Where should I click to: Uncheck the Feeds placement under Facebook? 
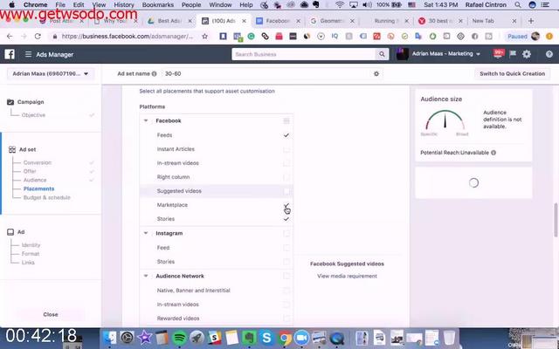tap(286, 135)
